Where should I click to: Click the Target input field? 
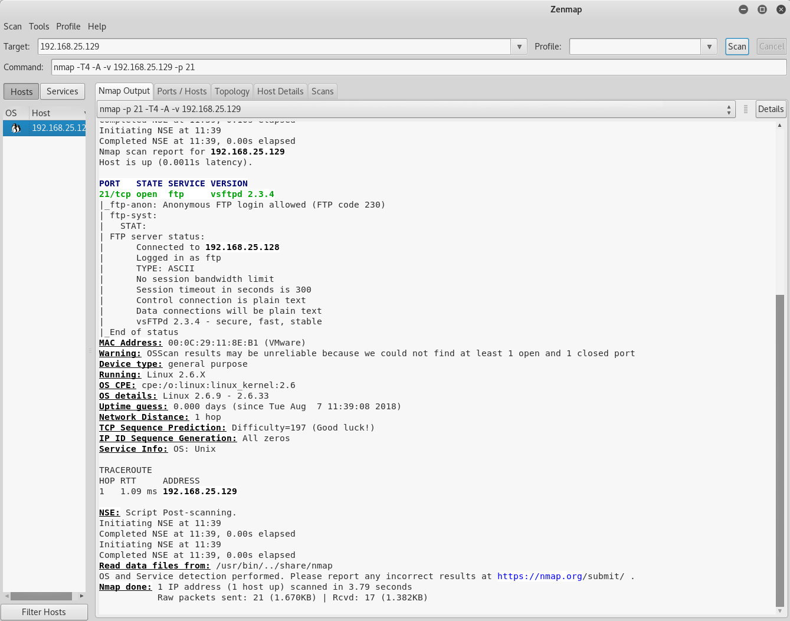coord(275,47)
